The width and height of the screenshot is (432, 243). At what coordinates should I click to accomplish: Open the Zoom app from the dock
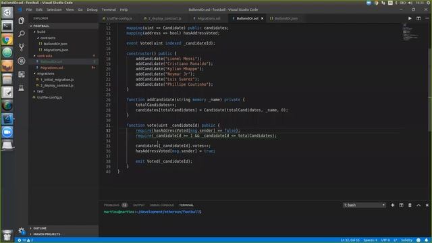[7, 132]
